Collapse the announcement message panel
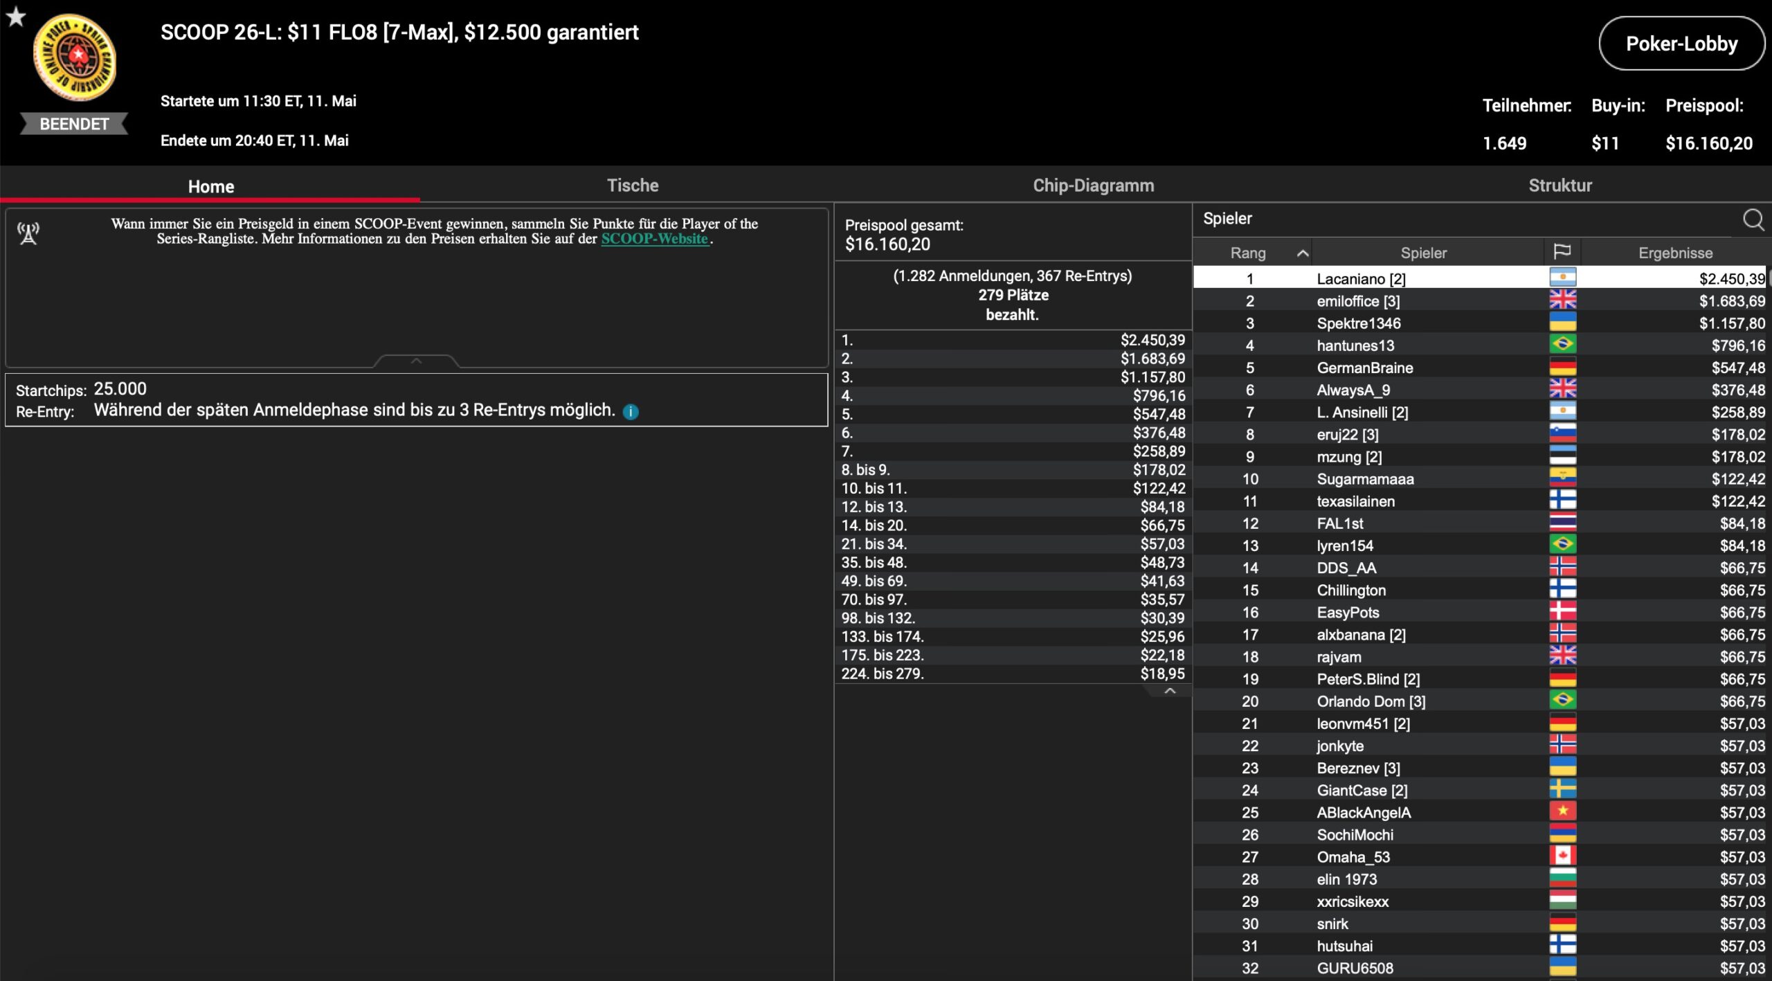 pos(416,361)
